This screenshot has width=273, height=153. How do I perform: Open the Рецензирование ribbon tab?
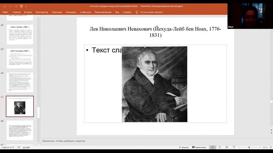[103, 12]
